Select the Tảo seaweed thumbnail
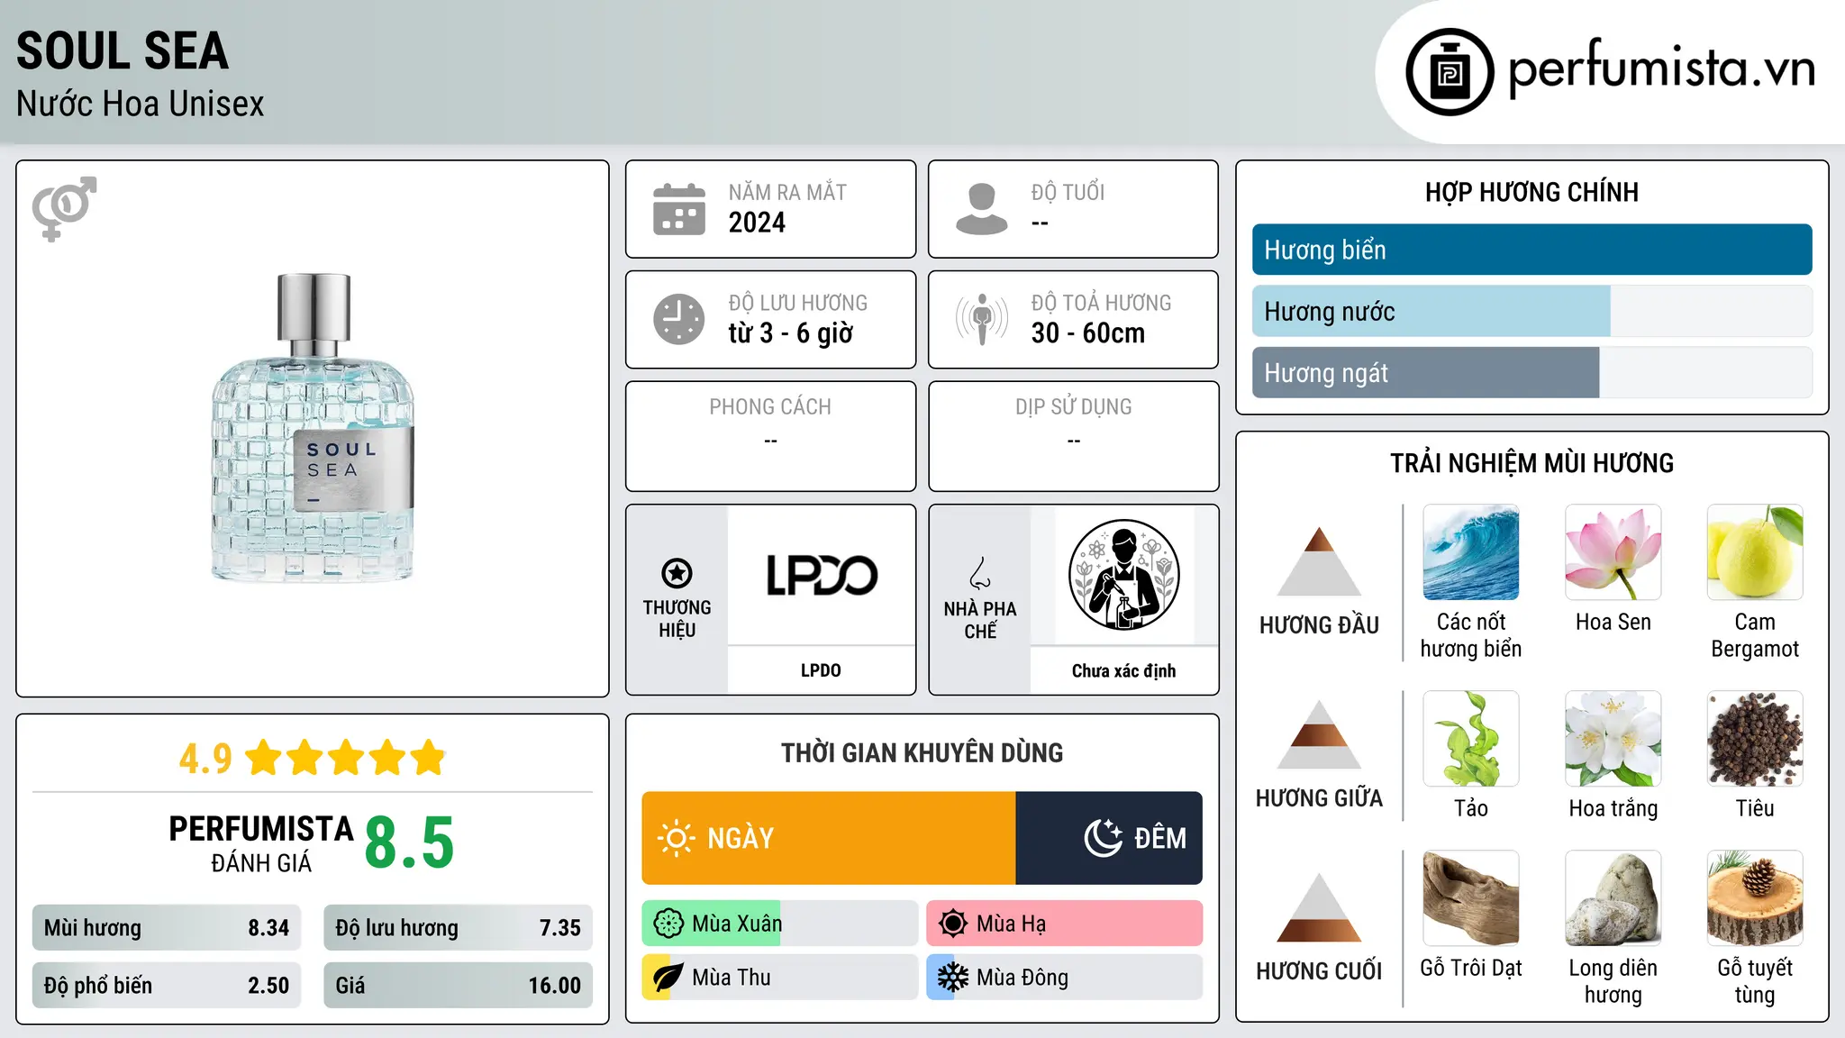This screenshot has height=1038, width=1845. [1470, 739]
